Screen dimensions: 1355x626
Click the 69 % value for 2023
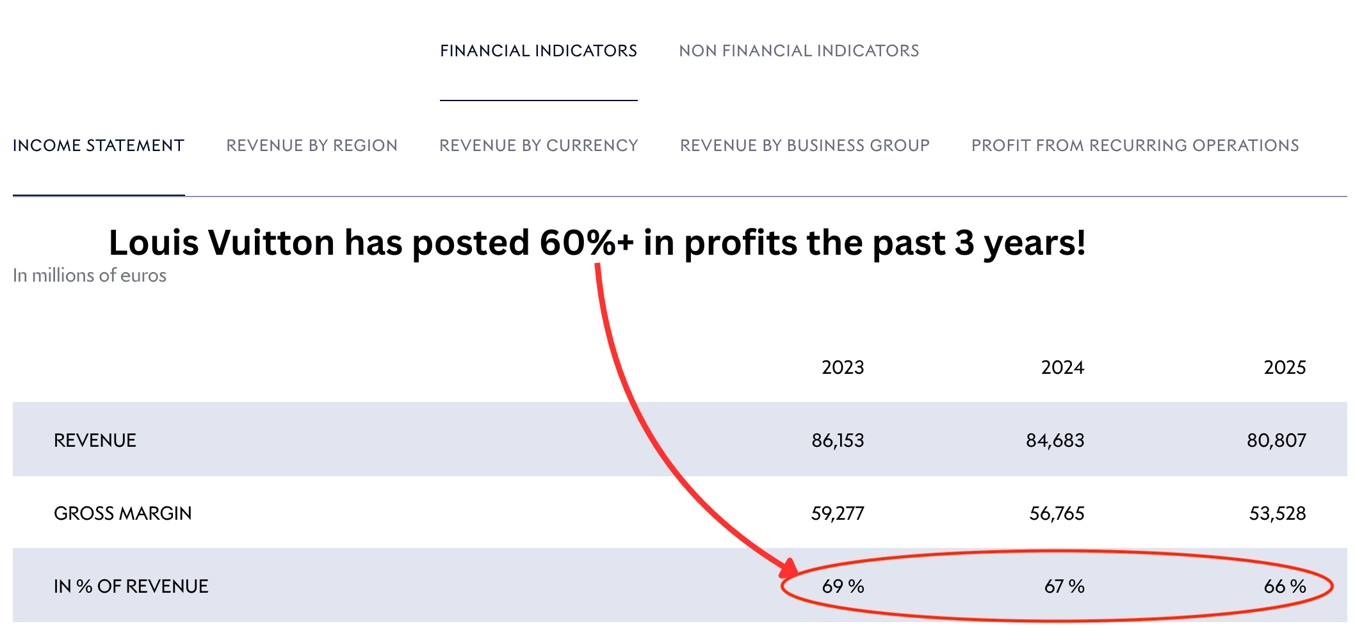(x=843, y=586)
